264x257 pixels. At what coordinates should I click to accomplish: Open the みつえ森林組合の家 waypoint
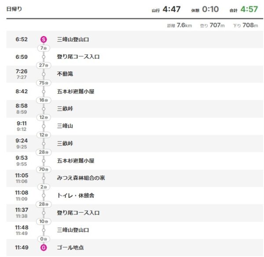(x=81, y=178)
